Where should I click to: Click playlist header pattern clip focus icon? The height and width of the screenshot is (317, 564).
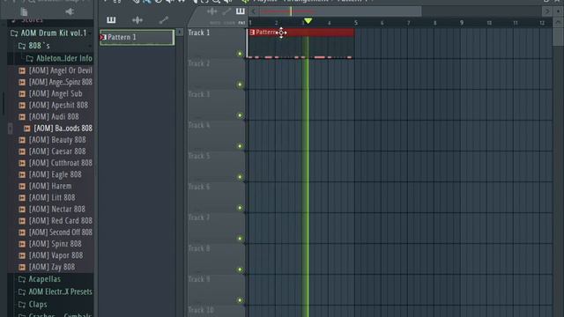[x=241, y=11]
